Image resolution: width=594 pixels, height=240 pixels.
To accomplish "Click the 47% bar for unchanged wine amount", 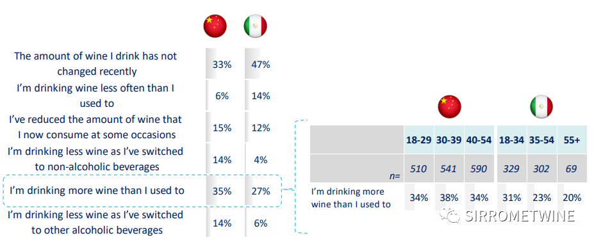I will pos(261,64).
